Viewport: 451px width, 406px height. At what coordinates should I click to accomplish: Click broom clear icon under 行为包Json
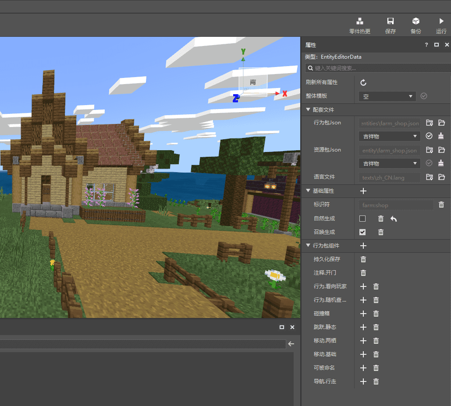point(441,136)
